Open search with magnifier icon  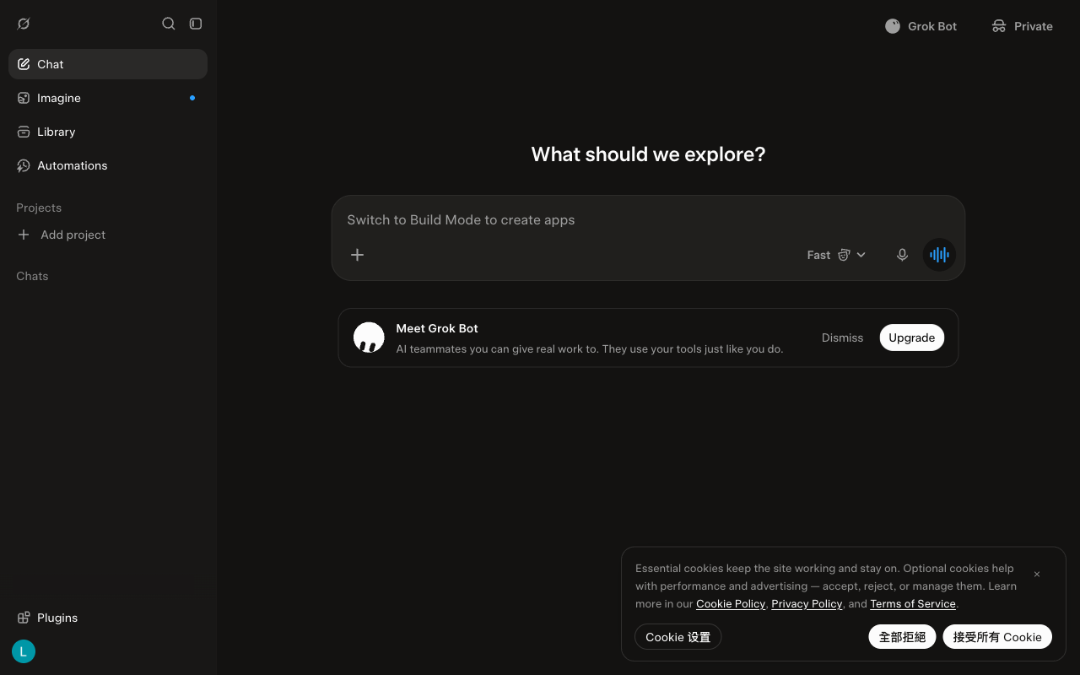(169, 24)
